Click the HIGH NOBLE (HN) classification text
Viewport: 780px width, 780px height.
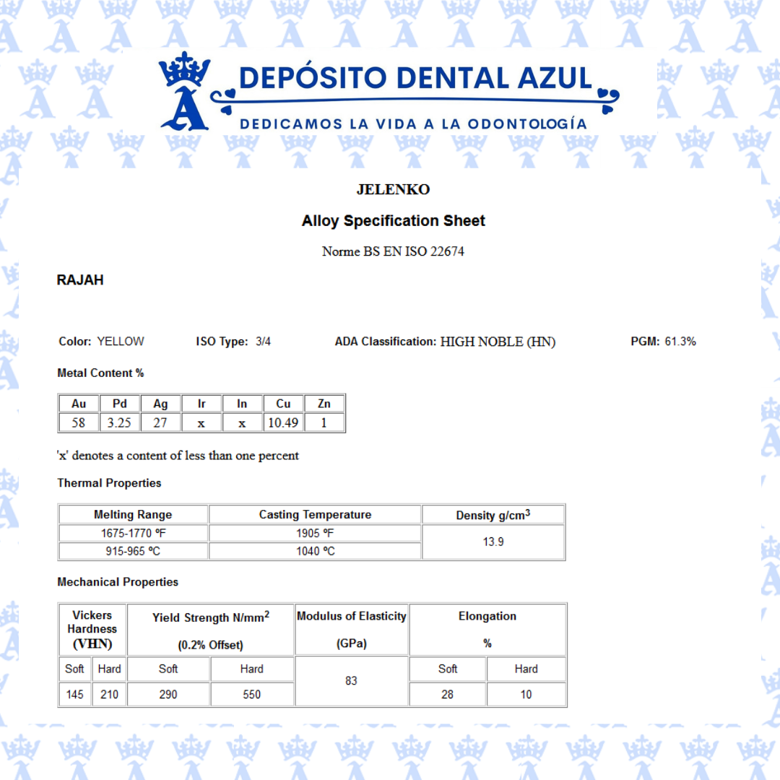tap(498, 342)
